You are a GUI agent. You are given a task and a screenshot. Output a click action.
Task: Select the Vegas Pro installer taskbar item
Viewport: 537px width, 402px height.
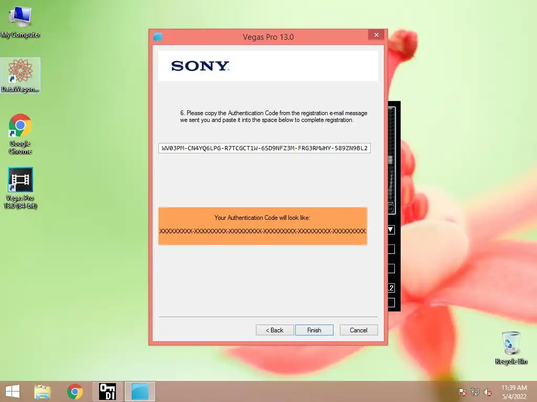(140, 392)
